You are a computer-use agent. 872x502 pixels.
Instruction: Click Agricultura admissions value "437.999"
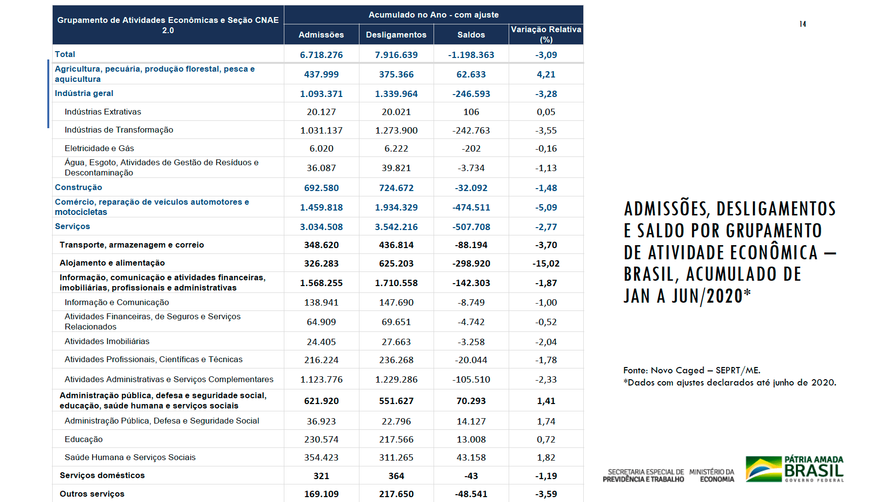(321, 75)
